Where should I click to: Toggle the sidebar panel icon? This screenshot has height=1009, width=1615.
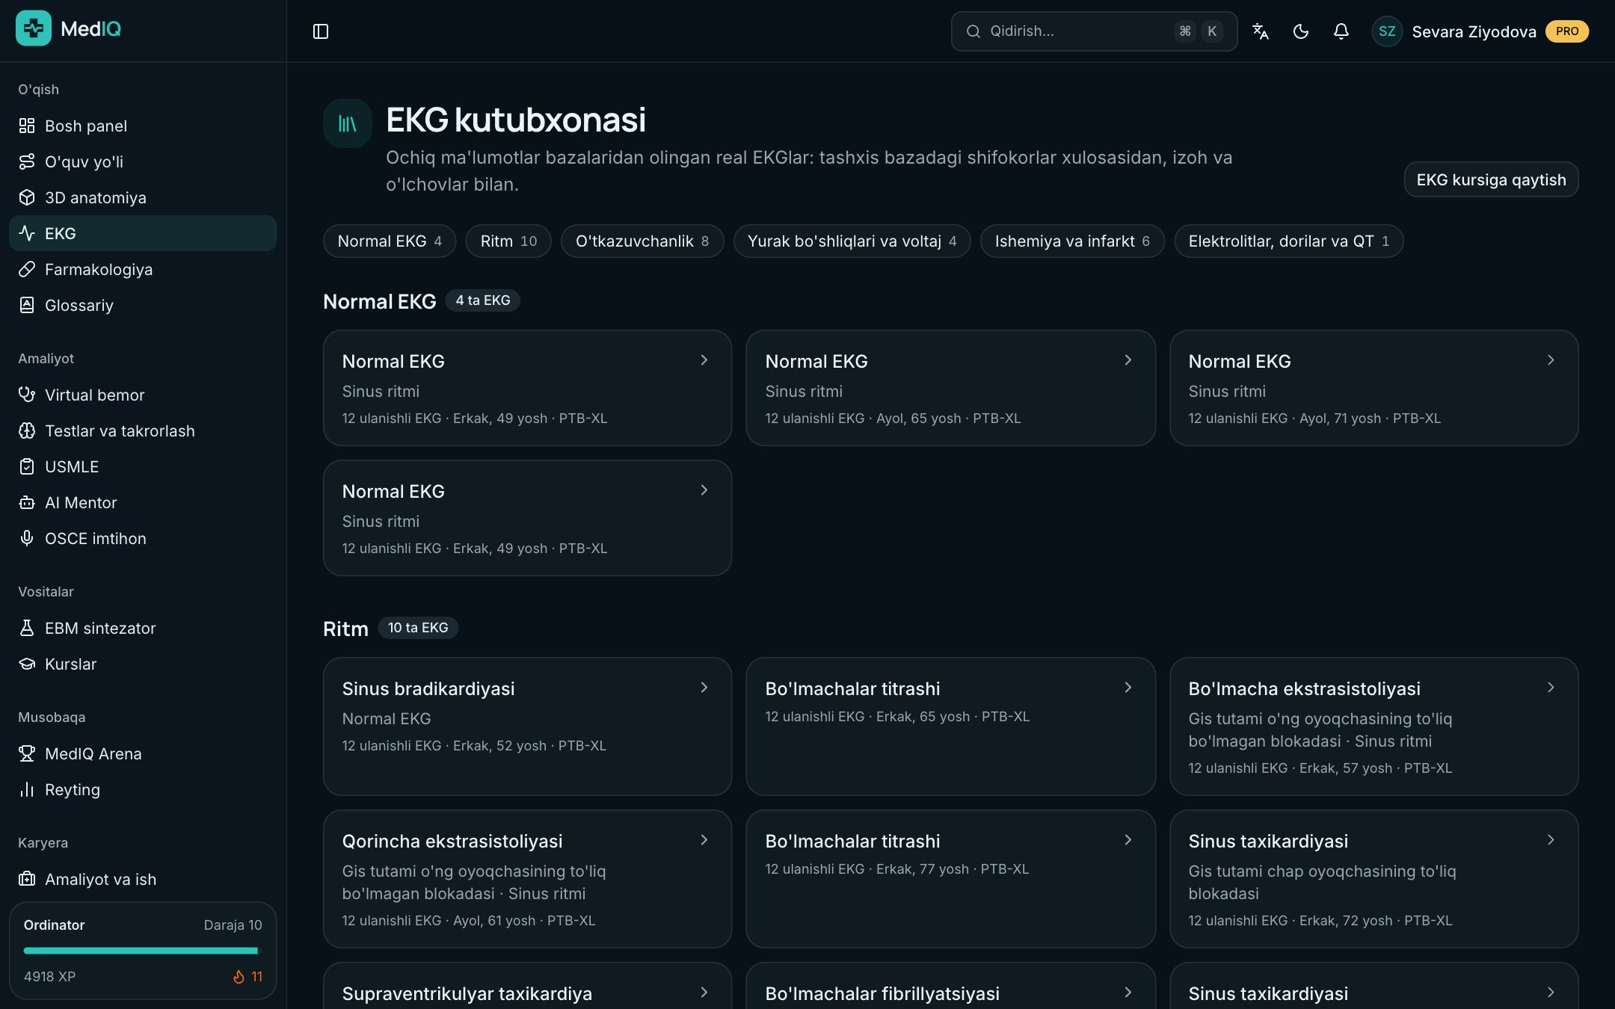(x=321, y=31)
